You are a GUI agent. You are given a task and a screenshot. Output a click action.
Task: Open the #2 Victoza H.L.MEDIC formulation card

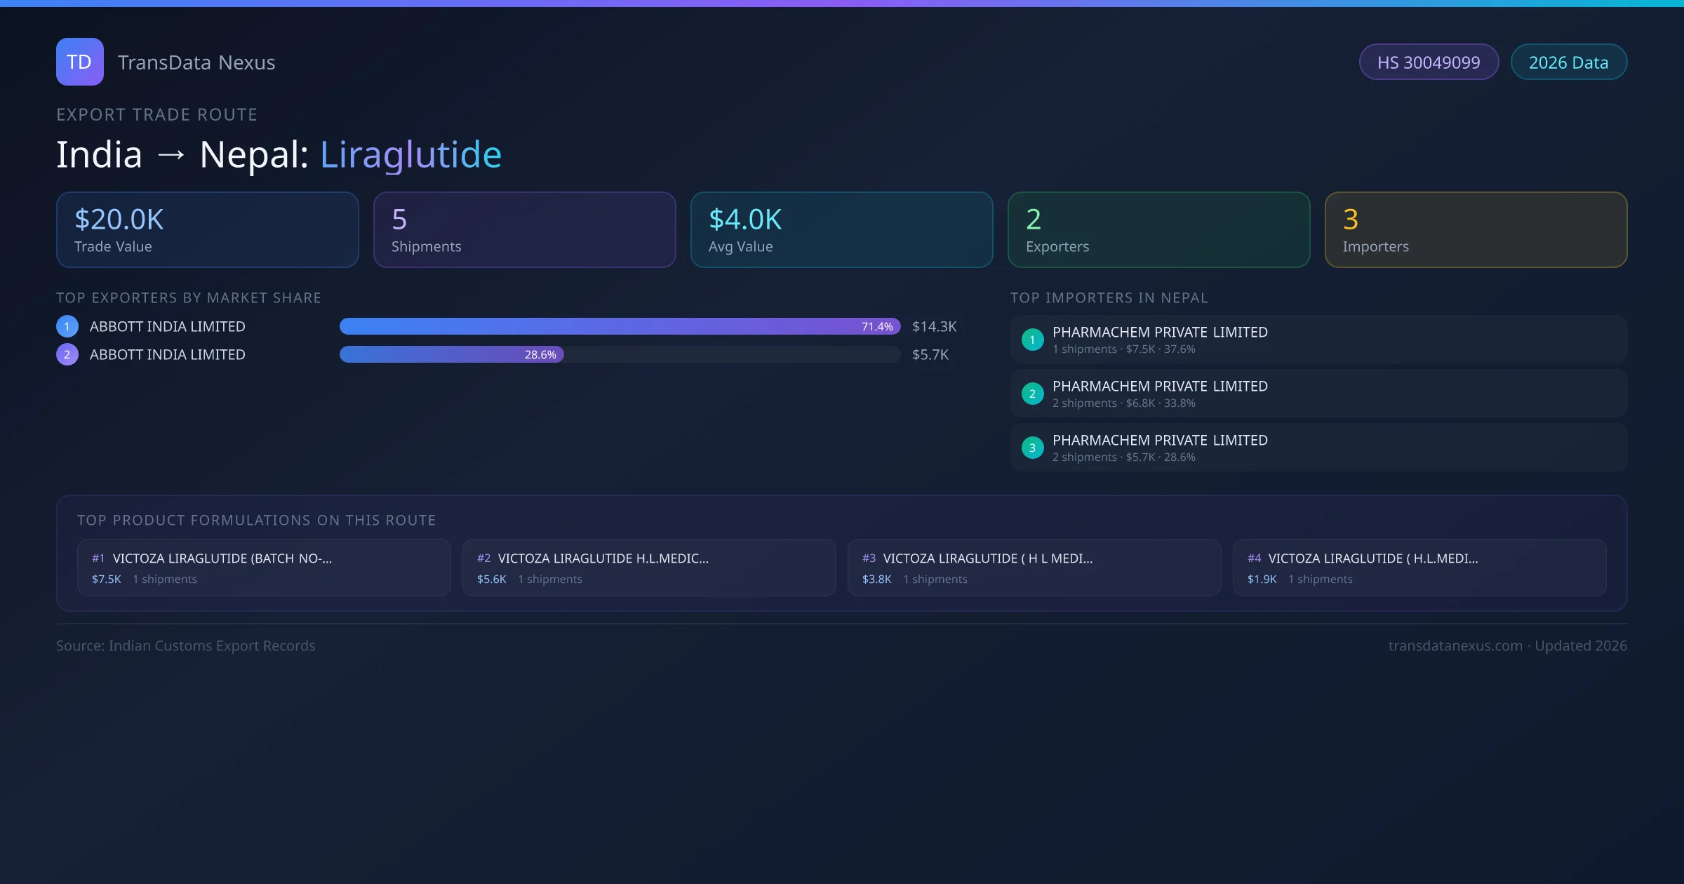649,568
